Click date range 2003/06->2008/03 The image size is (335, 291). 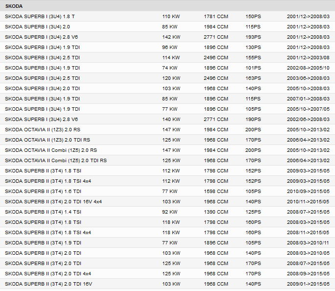click(x=308, y=78)
